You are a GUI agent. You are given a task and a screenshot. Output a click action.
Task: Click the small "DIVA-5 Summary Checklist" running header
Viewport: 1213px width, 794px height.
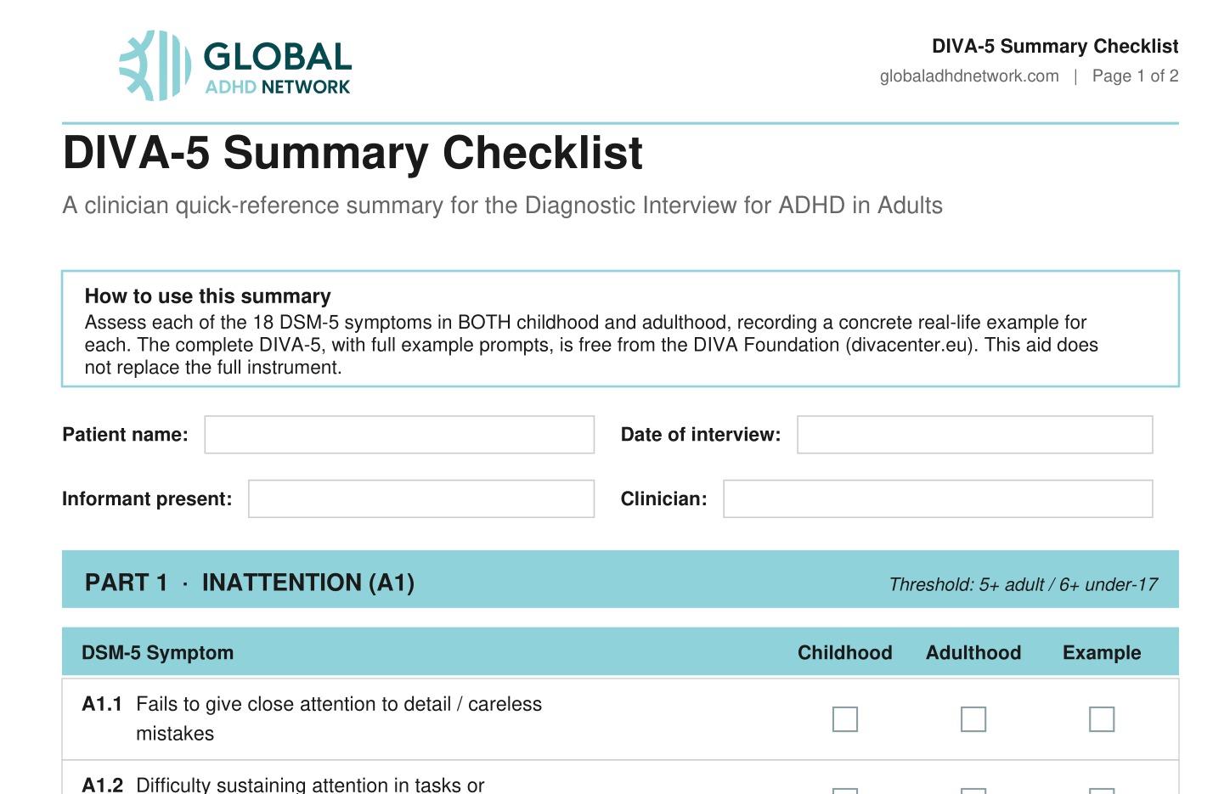[1055, 46]
